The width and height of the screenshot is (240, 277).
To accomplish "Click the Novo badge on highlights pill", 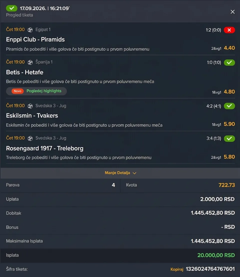I will (17, 91).
